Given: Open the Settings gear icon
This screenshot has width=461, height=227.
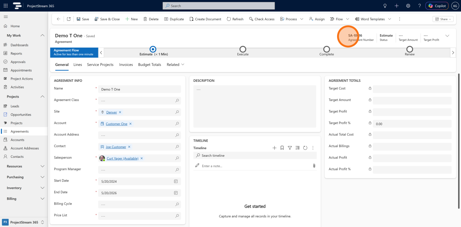Looking at the screenshot, I should click(408, 6).
